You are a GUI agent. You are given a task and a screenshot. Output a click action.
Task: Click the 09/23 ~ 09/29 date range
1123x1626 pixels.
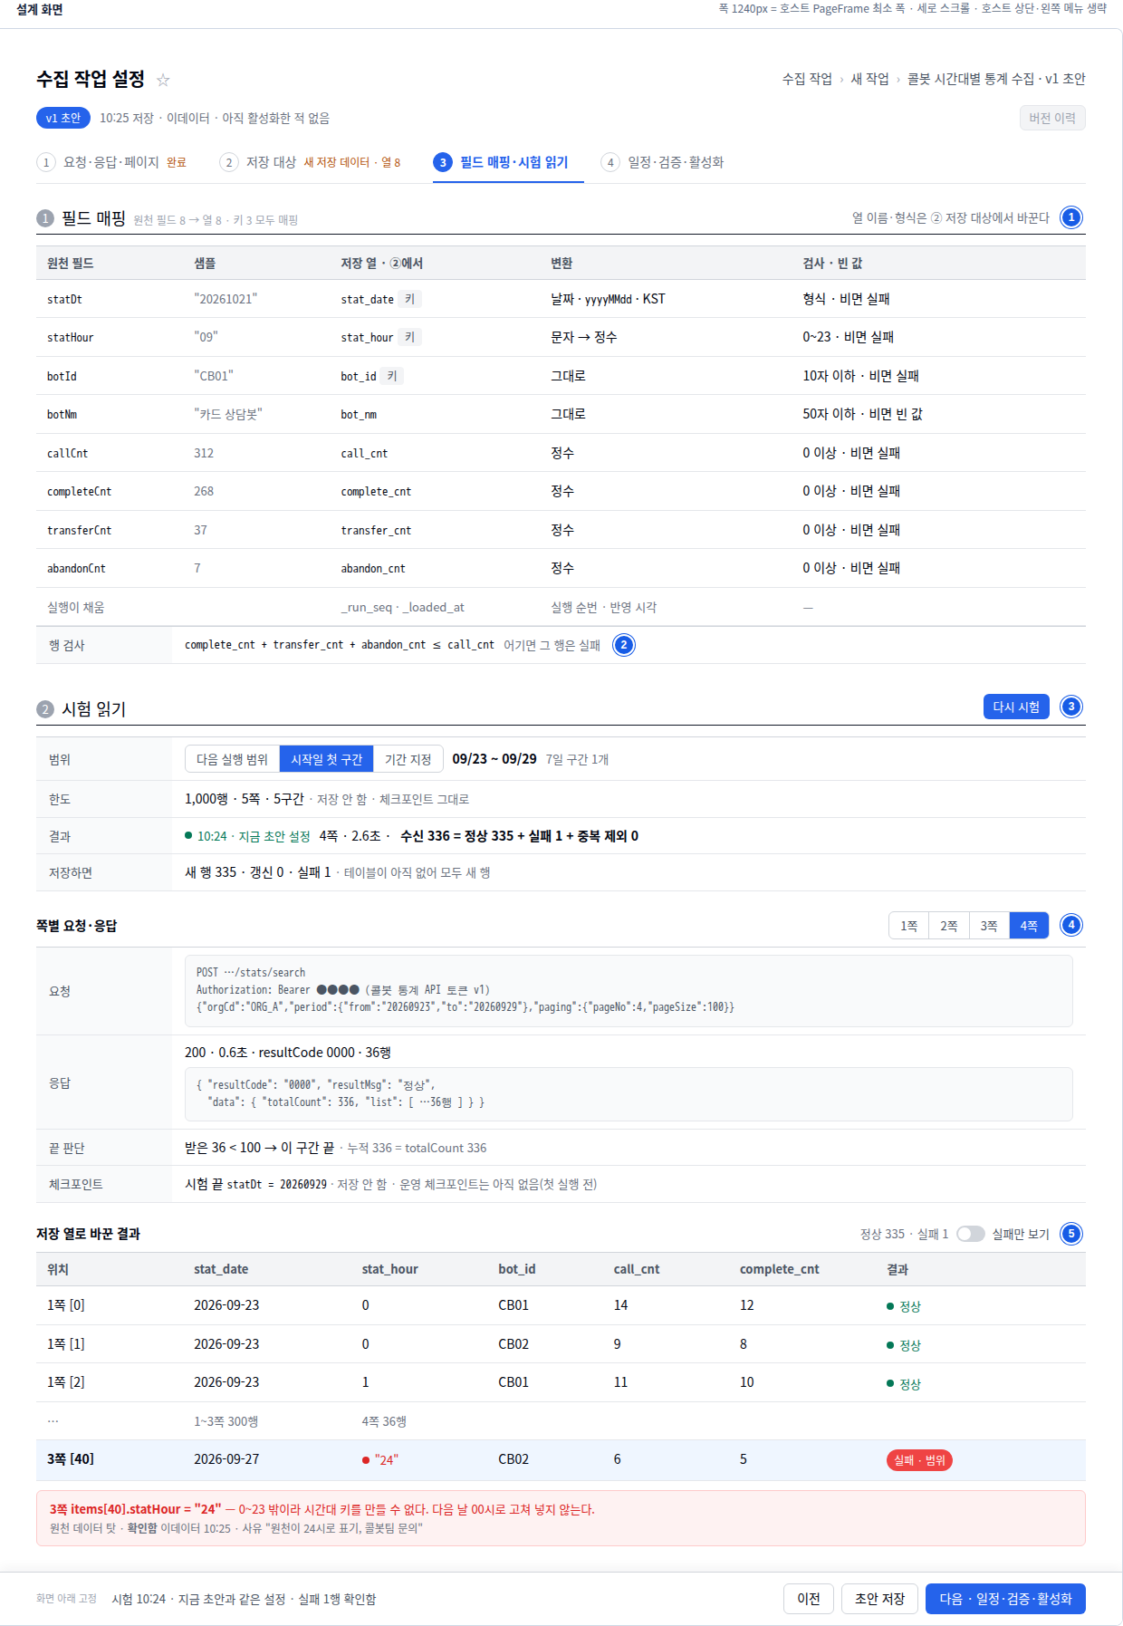pyautogui.click(x=494, y=759)
